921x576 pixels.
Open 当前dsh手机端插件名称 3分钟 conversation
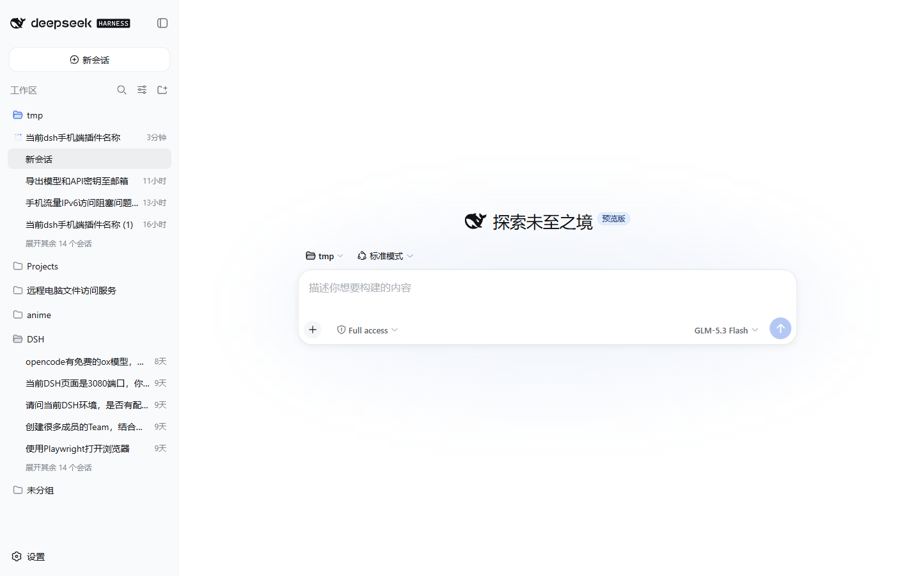click(90, 138)
